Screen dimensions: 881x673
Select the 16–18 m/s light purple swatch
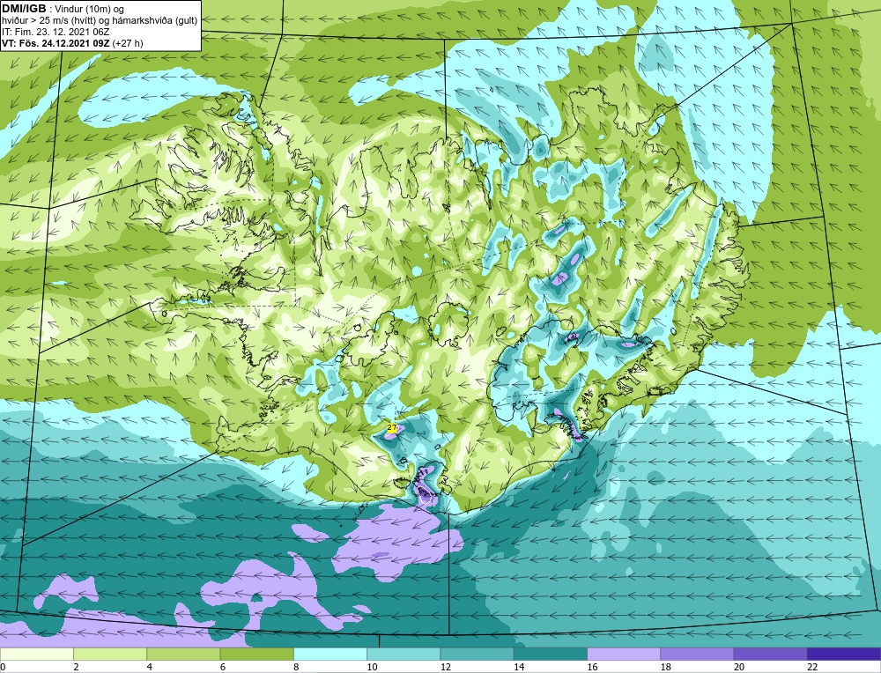pyautogui.click(x=624, y=654)
